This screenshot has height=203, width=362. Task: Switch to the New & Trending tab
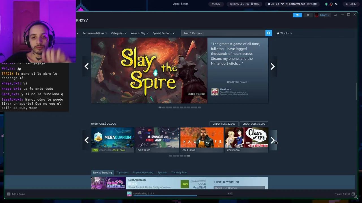point(102,173)
